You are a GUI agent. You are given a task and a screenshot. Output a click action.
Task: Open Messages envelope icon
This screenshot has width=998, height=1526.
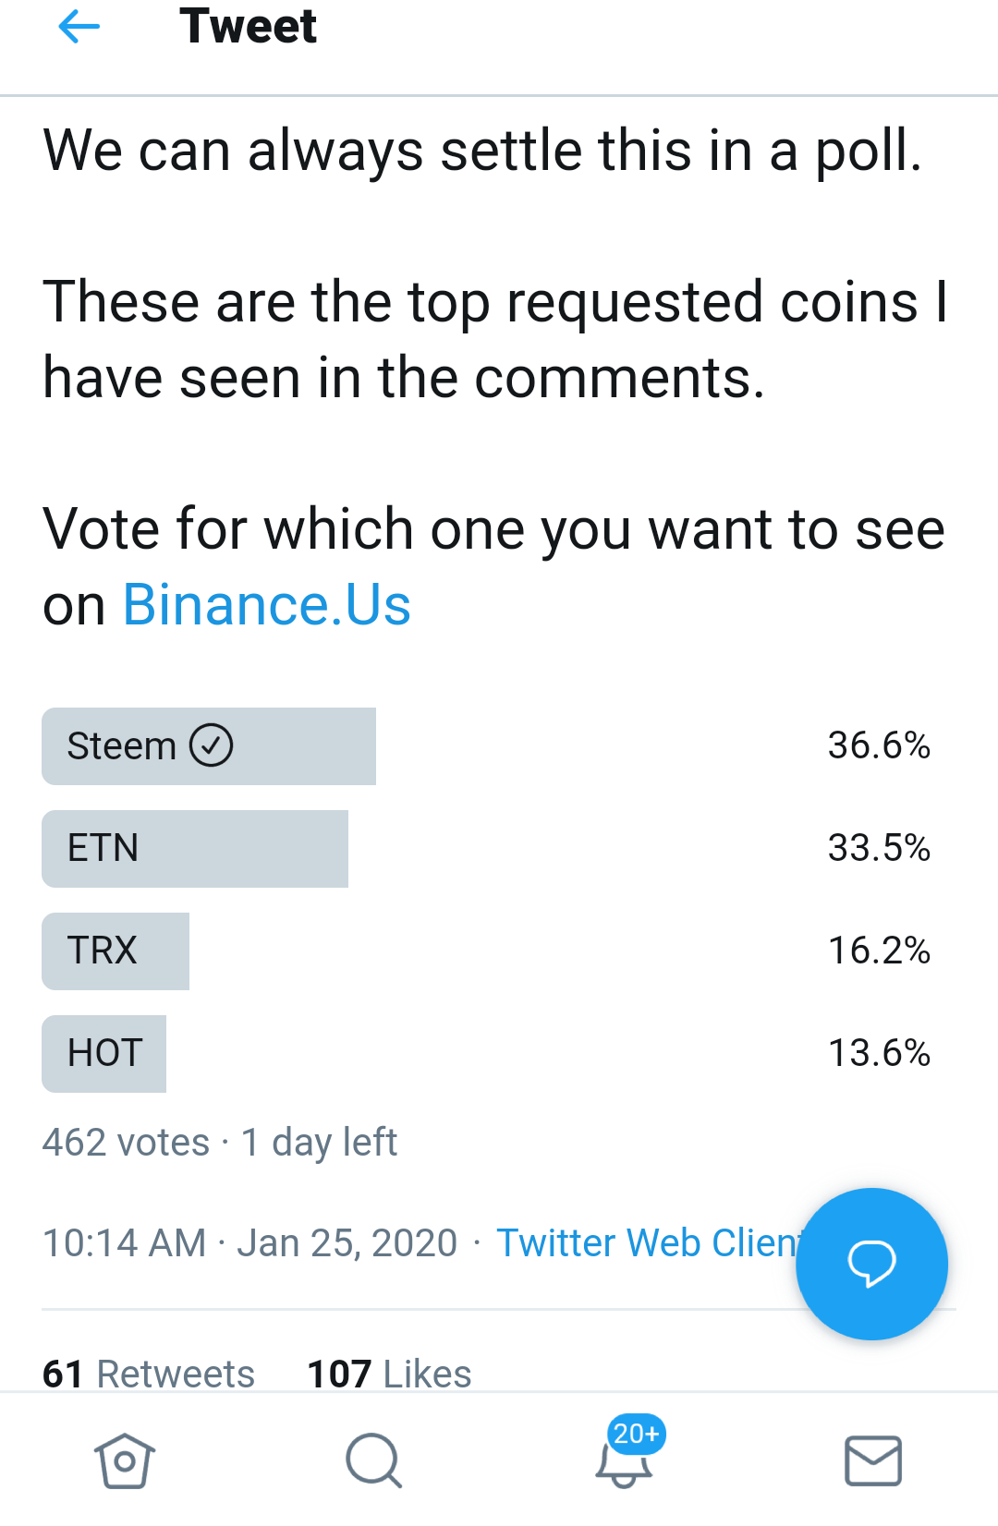[873, 1460]
